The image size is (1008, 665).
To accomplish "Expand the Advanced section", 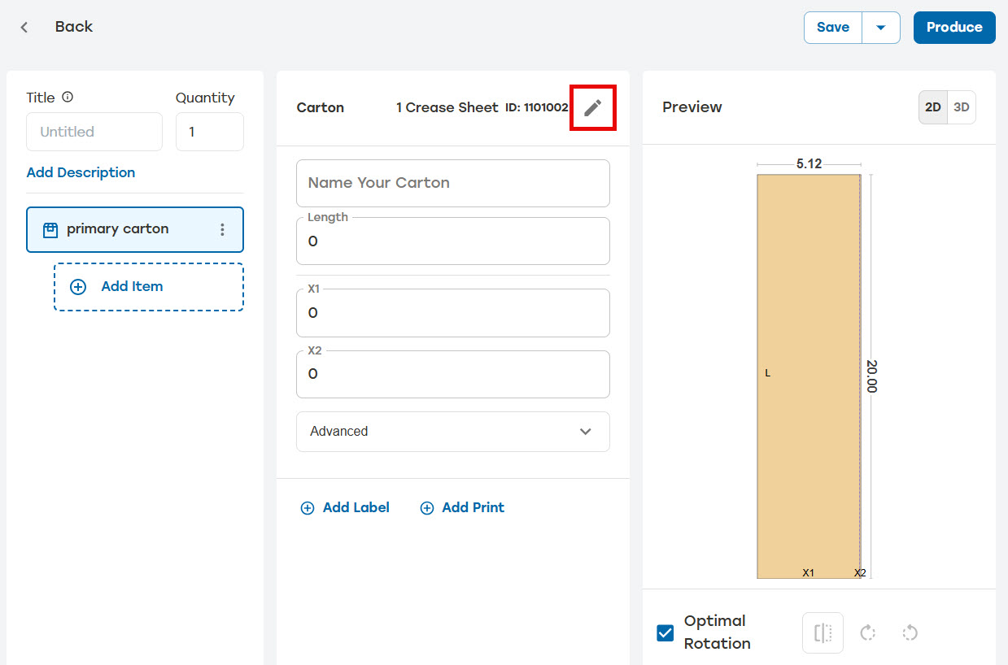I will click(x=453, y=432).
